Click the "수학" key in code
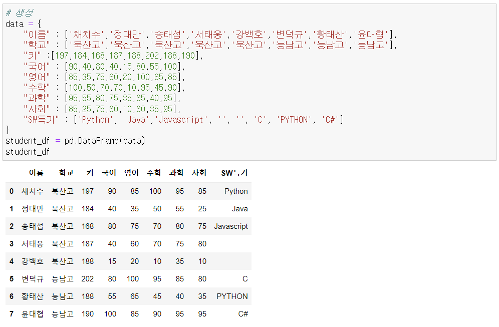The height and width of the screenshot is (327, 499). [x=37, y=88]
